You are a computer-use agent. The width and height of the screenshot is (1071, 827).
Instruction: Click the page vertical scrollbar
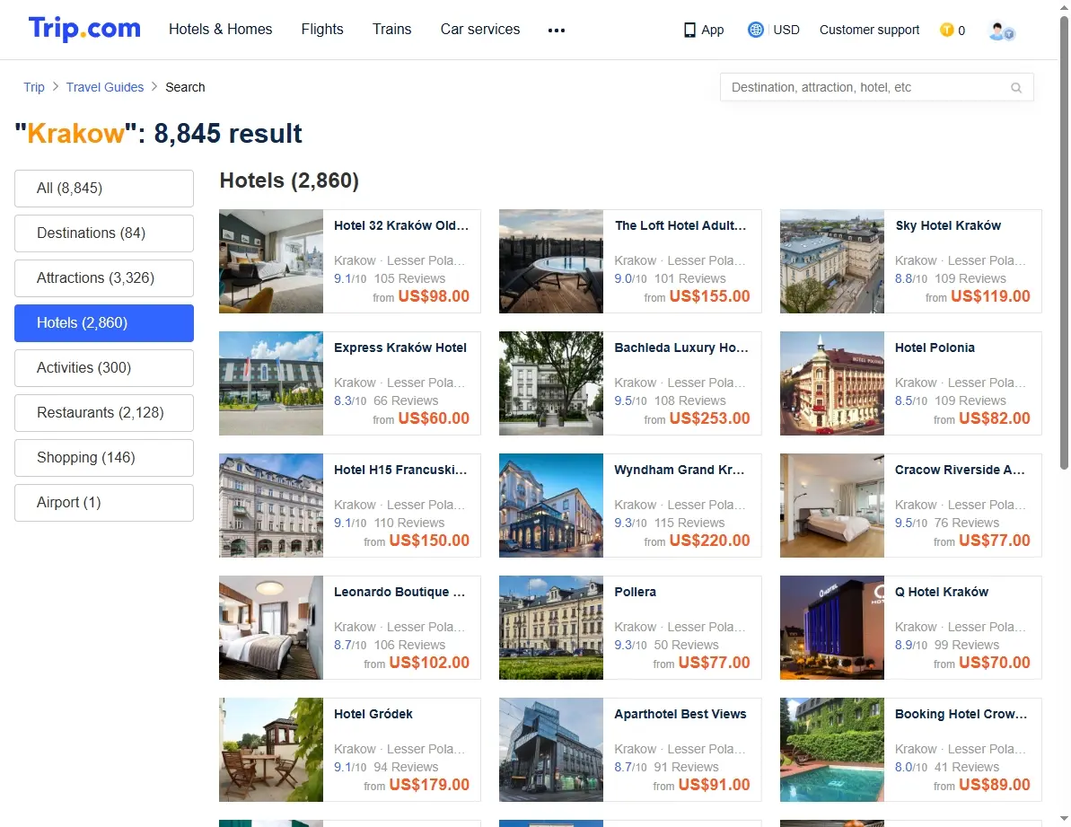pyautogui.click(x=1064, y=242)
